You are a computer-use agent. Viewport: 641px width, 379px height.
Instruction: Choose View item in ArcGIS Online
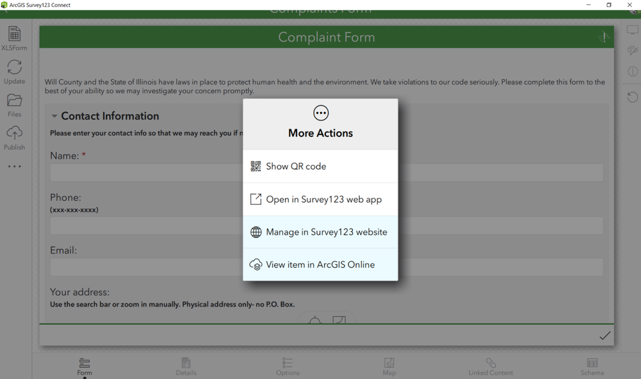[x=321, y=264]
